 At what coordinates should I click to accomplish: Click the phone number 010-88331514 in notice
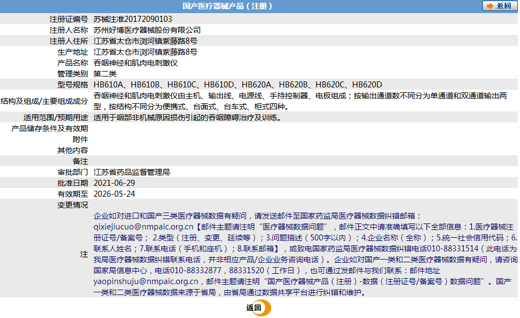click(x=453, y=249)
